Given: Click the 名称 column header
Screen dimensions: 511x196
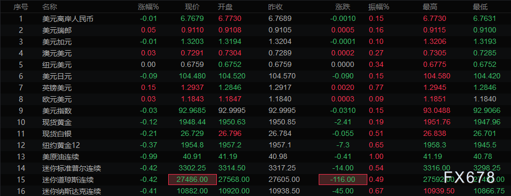Looking at the screenshot, I should point(49,7).
